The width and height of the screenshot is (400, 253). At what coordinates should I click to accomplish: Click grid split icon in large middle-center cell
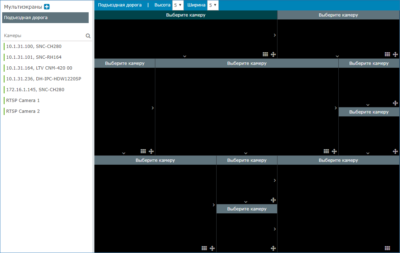[x=326, y=151]
